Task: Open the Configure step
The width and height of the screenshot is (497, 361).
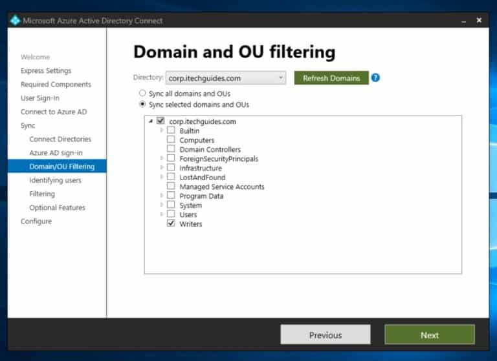Action: (x=36, y=221)
